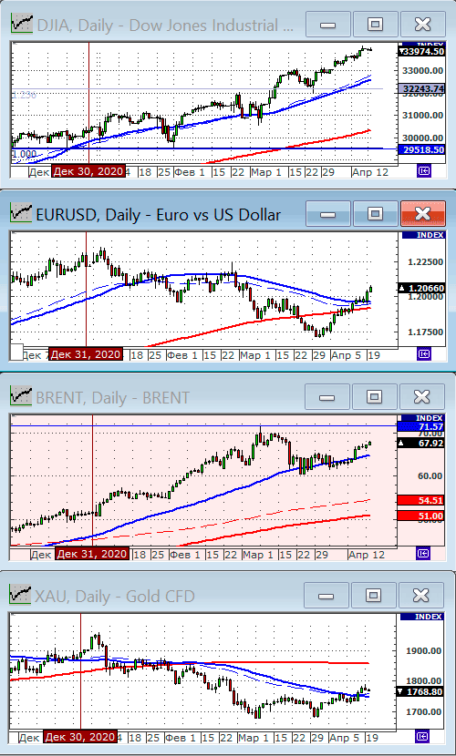Click the 67.92 Brent price tag
Viewport: 456px width, 756px height.
point(420,443)
